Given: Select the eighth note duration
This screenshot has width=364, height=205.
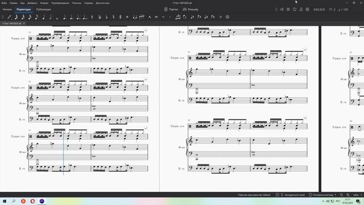Looking at the screenshot, I should 36,17.
